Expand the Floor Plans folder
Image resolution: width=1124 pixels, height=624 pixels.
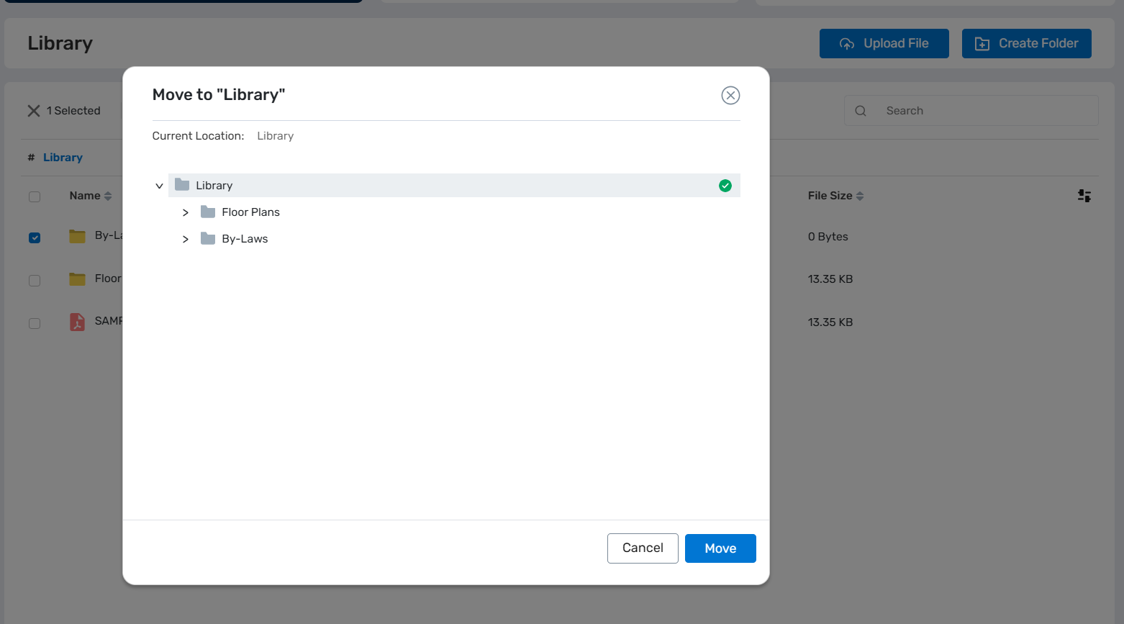pos(186,212)
